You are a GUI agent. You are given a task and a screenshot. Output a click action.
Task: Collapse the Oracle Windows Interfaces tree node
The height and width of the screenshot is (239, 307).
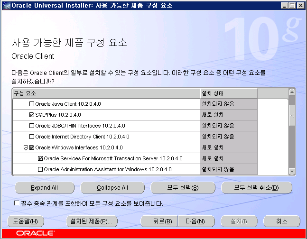[26, 148]
